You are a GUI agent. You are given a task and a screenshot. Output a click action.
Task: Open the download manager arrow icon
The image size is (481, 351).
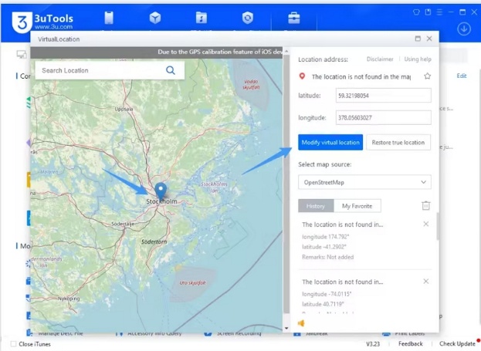point(464,29)
